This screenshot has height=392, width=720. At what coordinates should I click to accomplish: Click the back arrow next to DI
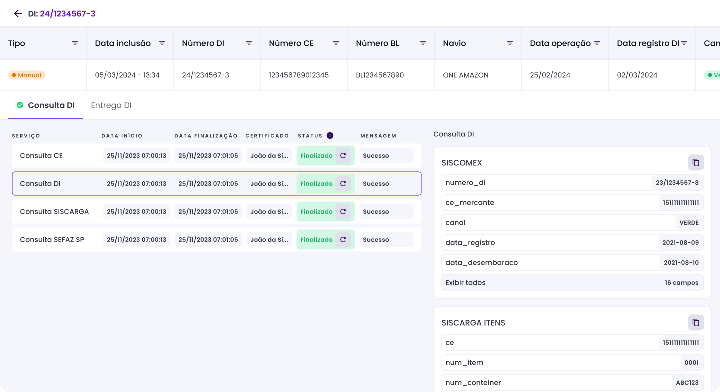click(x=18, y=13)
